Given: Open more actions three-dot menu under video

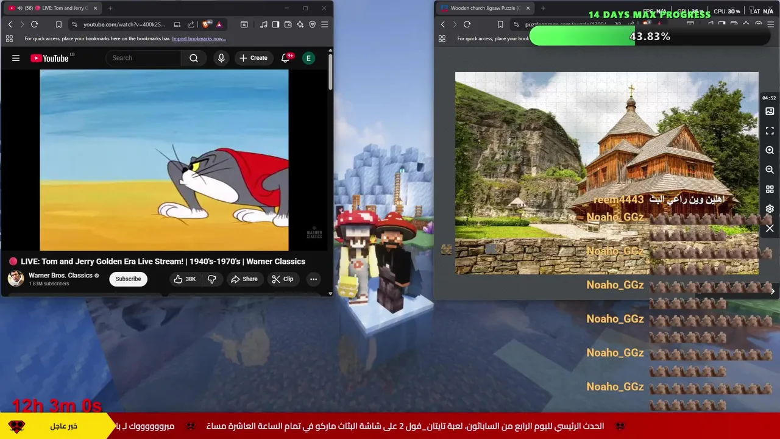Looking at the screenshot, I should click(x=313, y=279).
